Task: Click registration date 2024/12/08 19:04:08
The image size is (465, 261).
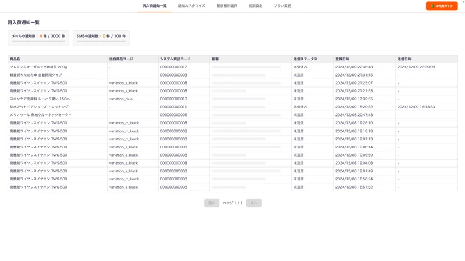Action: click(x=354, y=163)
